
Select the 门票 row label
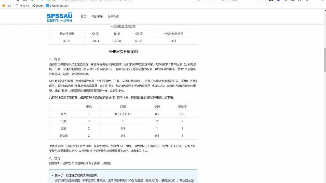pos(63,121)
